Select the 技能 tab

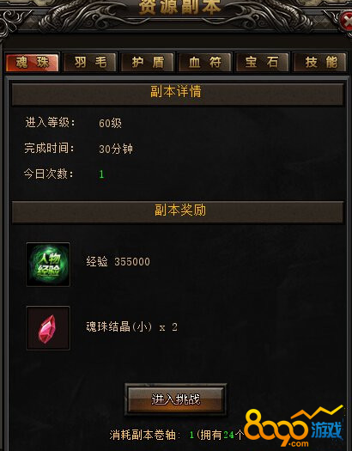click(x=320, y=62)
